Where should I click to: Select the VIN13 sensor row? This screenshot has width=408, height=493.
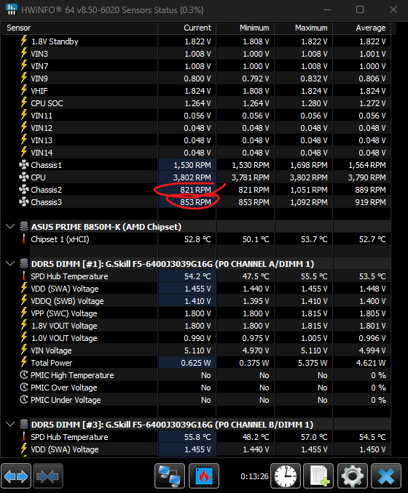point(204,140)
